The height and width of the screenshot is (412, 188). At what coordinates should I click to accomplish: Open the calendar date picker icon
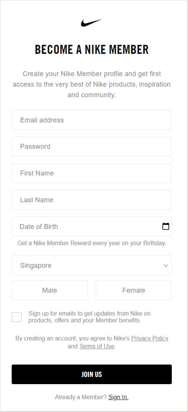166,226
